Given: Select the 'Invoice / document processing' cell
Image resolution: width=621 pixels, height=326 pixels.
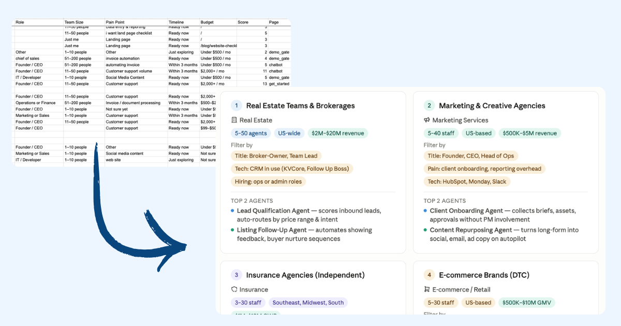Looking at the screenshot, I should tap(136, 103).
